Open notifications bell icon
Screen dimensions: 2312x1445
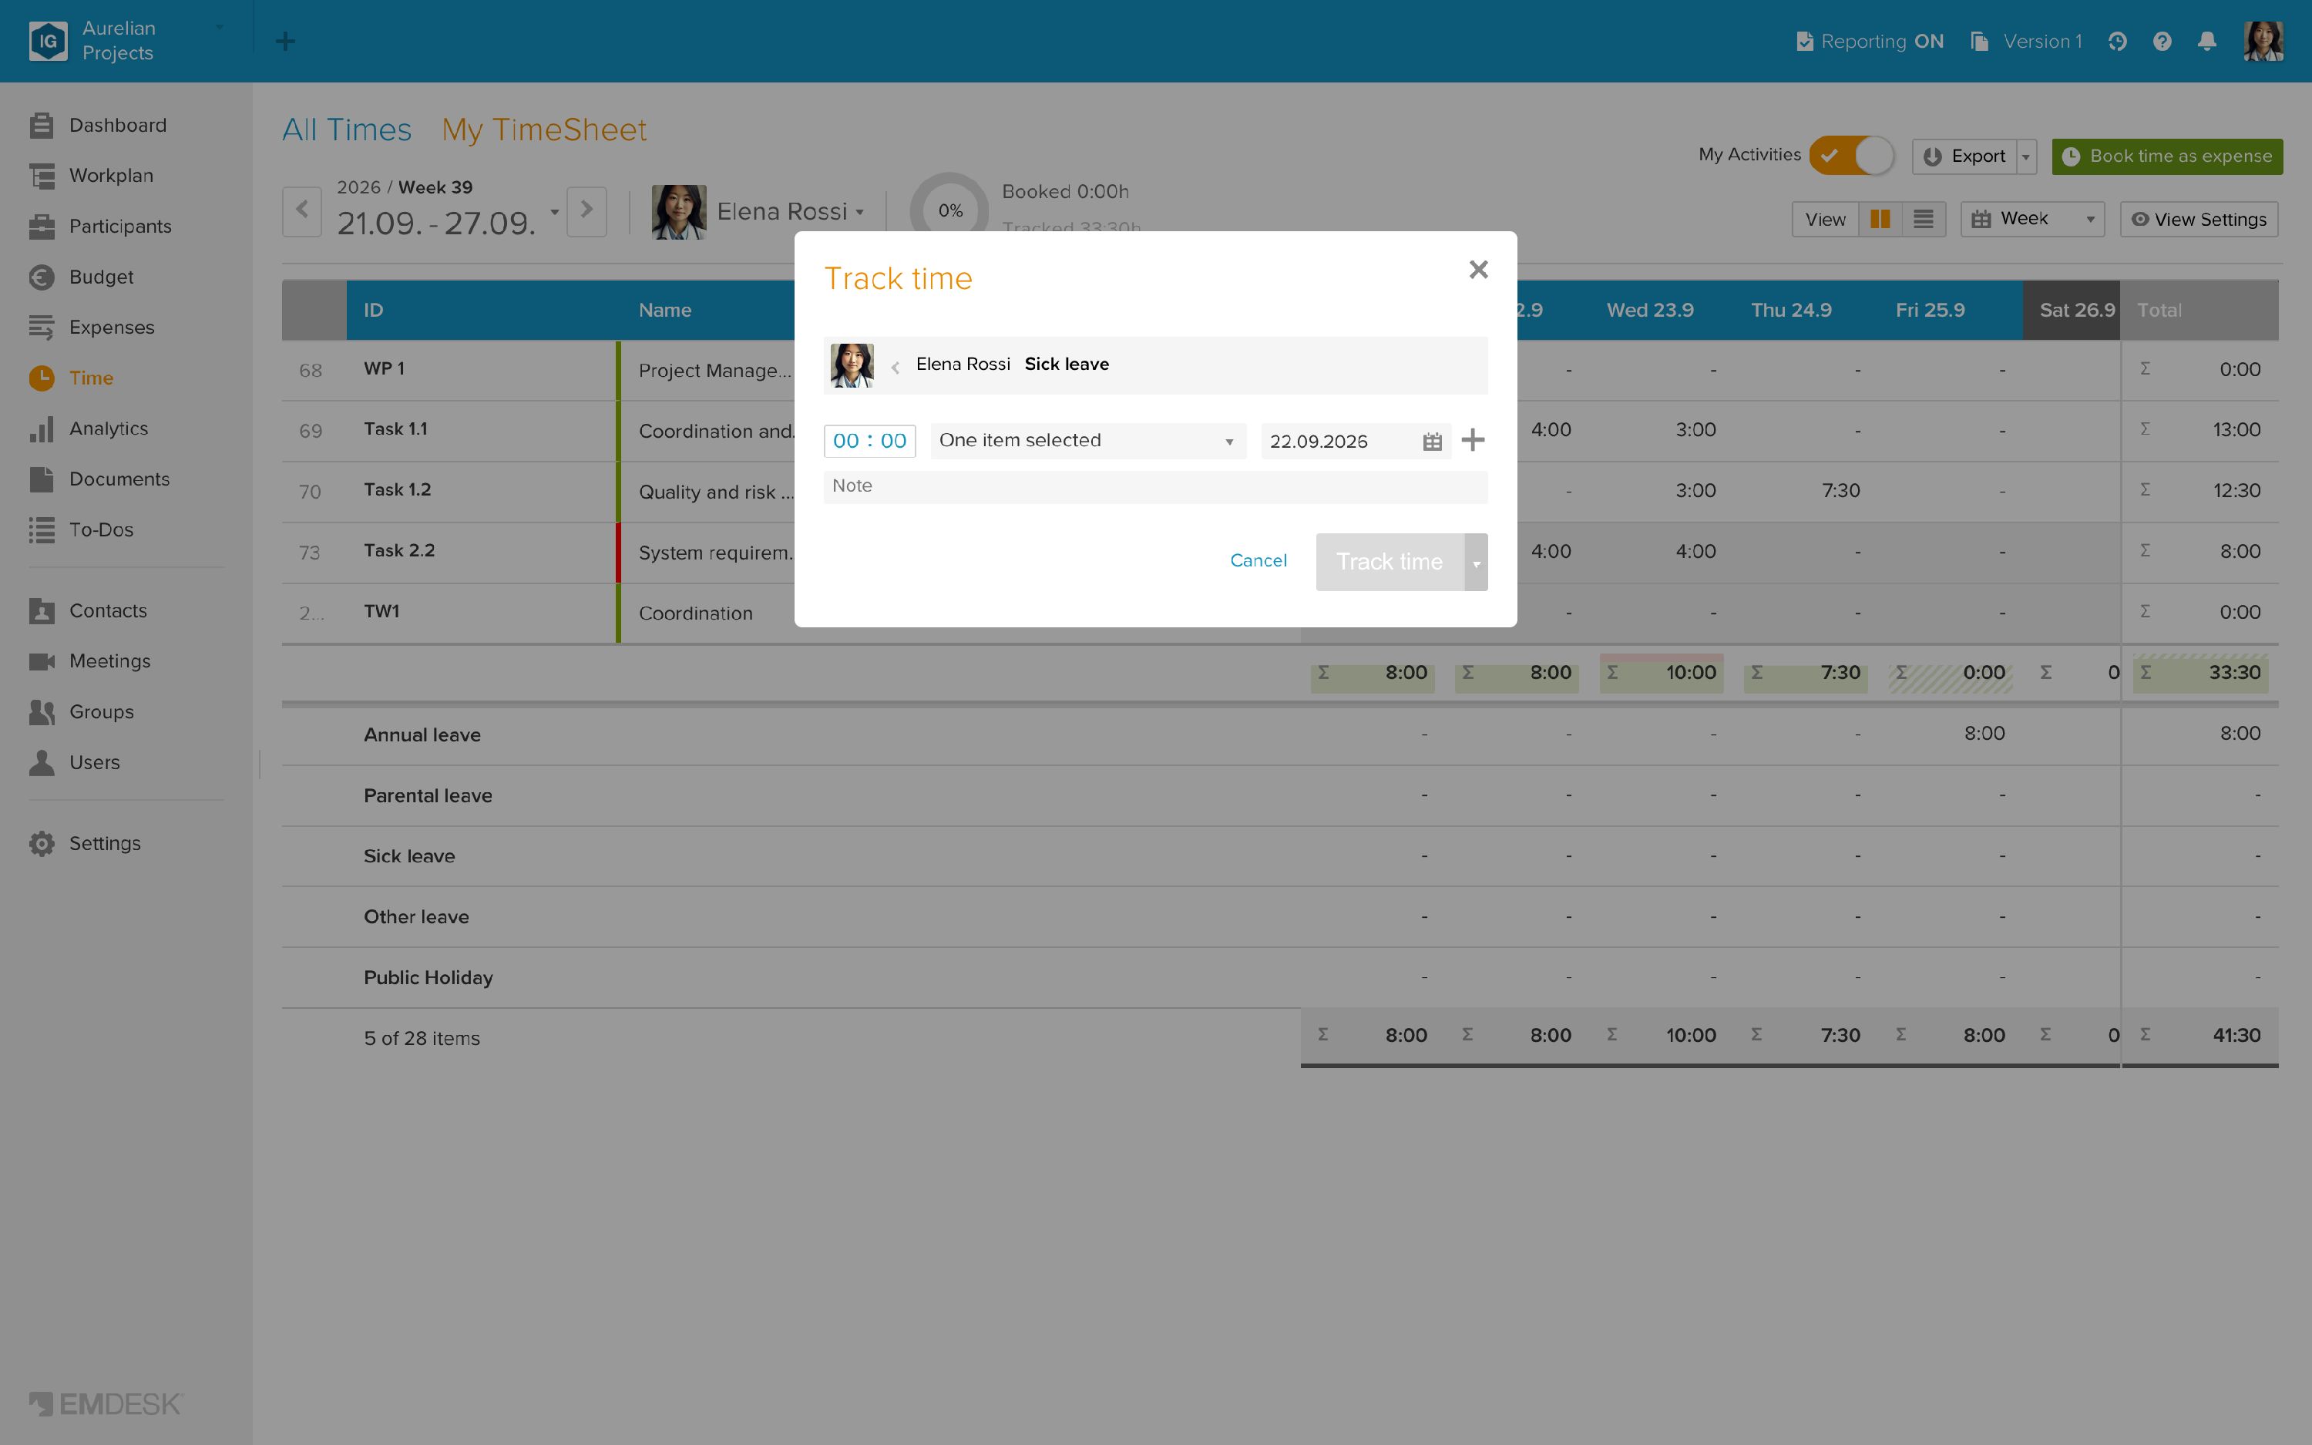(x=2207, y=41)
